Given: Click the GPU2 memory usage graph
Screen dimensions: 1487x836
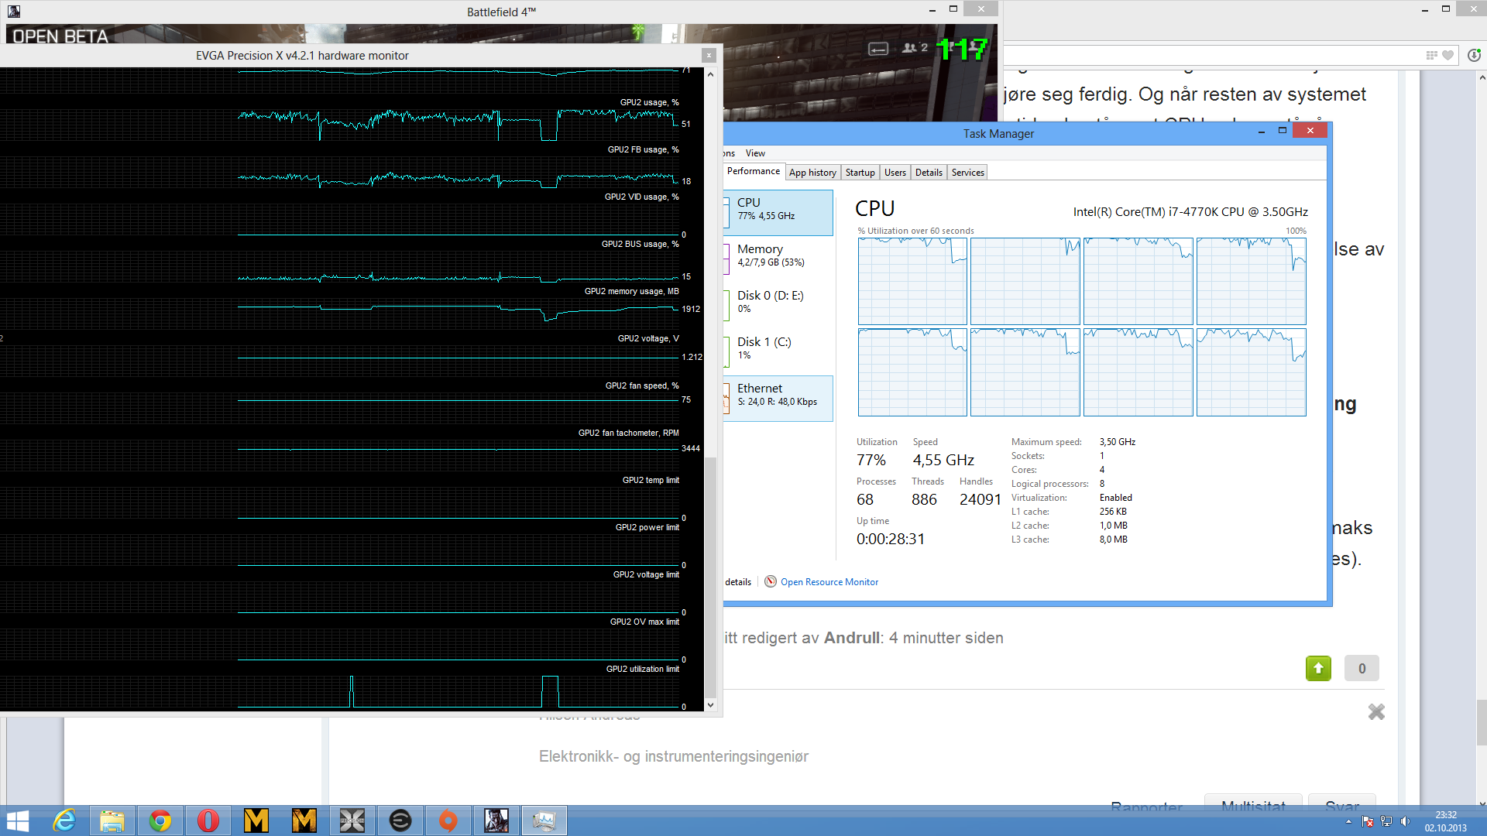Looking at the screenshot, I should [x=458, y=312].
